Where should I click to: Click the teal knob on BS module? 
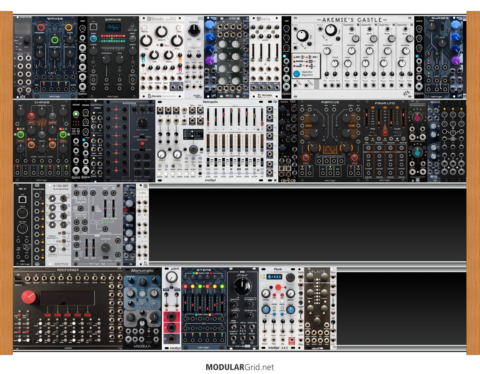click(x=417, y=152)
